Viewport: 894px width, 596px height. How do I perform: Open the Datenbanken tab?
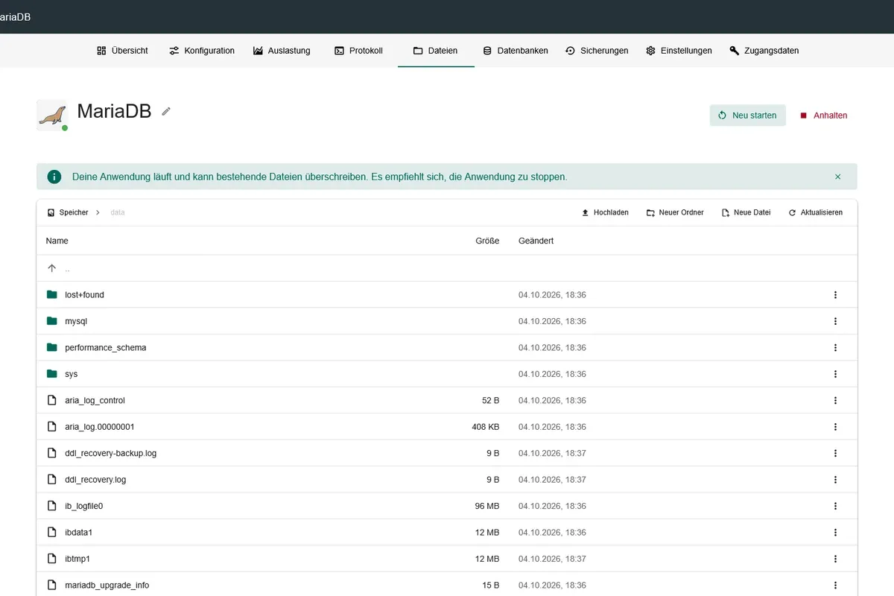(516, 51)
